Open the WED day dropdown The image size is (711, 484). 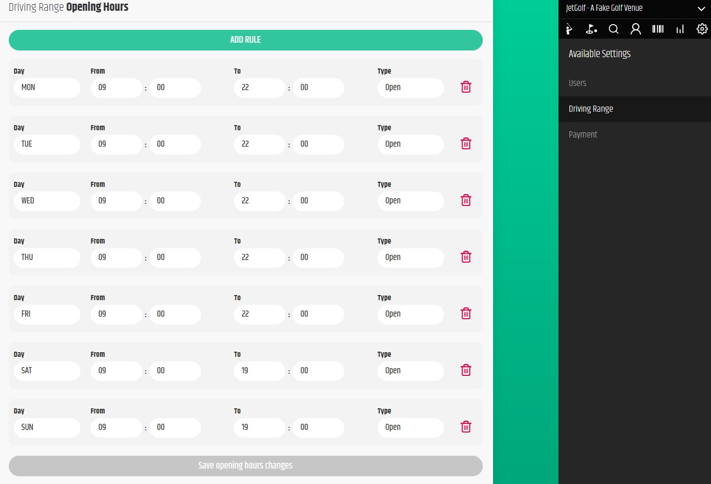47,201
